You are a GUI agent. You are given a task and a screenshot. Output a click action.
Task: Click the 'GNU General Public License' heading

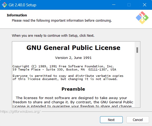point(73,48)
